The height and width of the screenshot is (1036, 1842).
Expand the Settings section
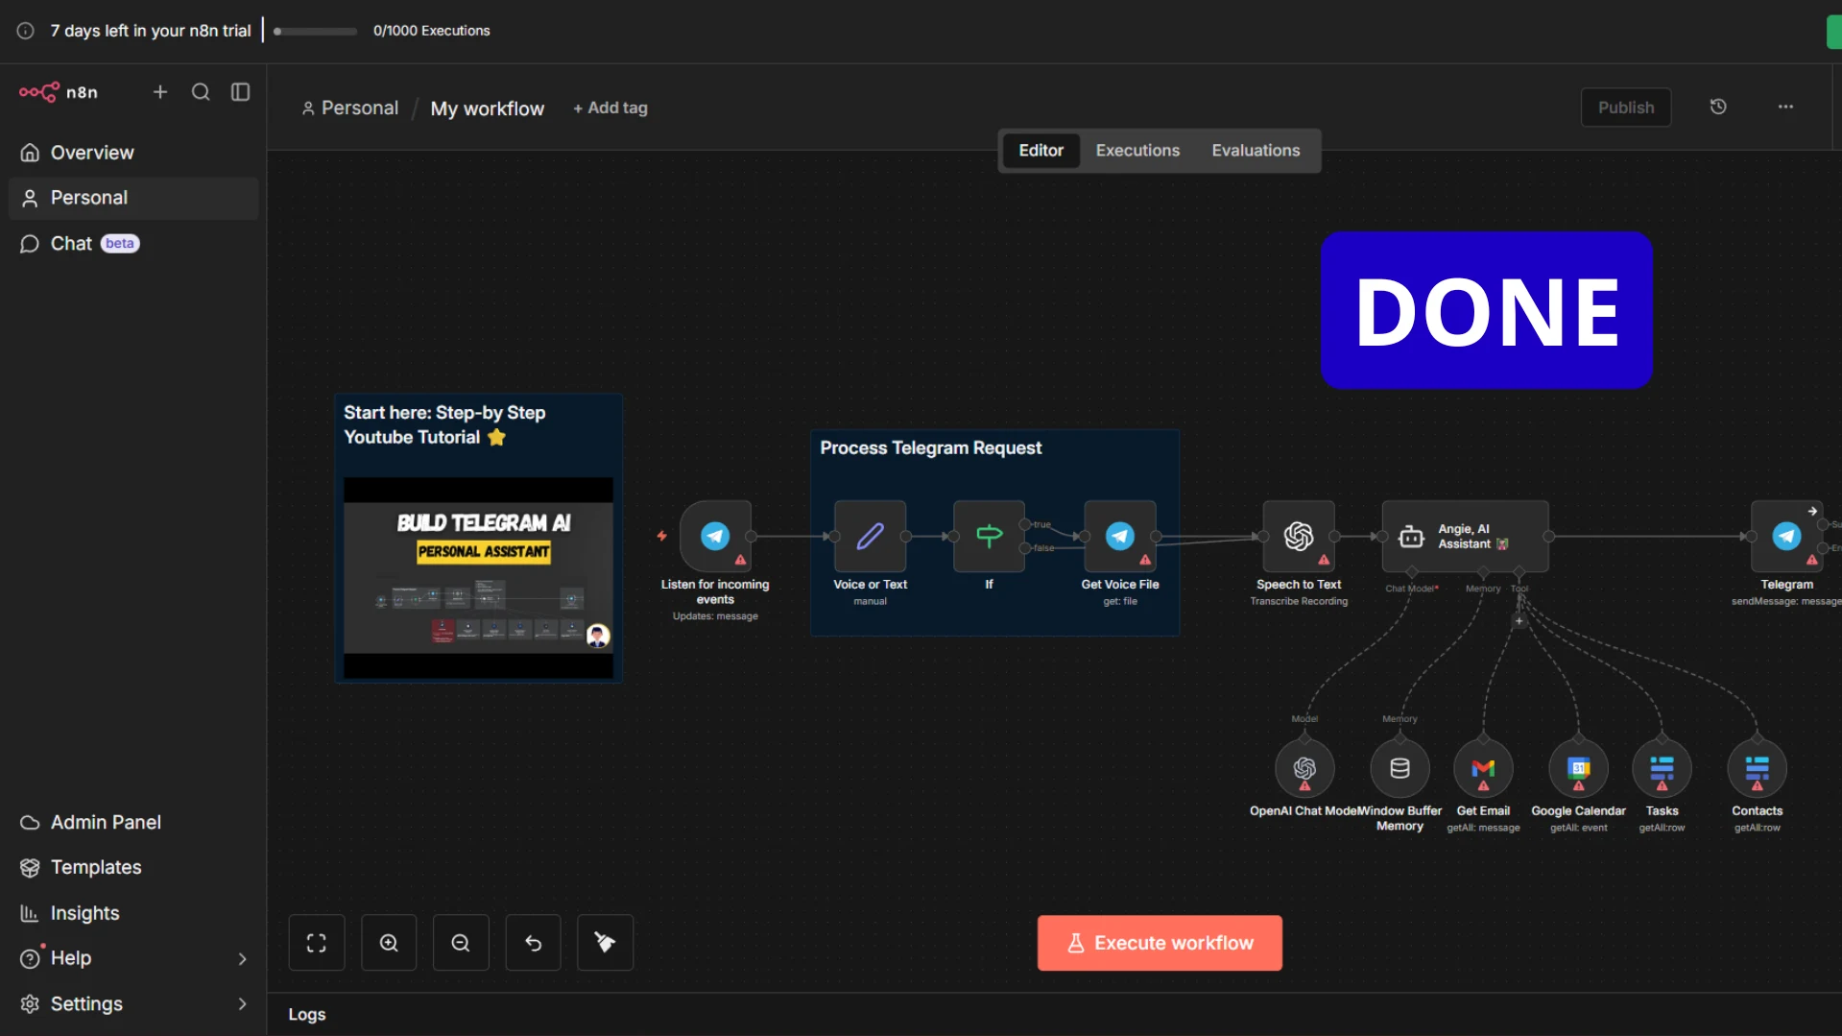click(x=132, y=1003)
